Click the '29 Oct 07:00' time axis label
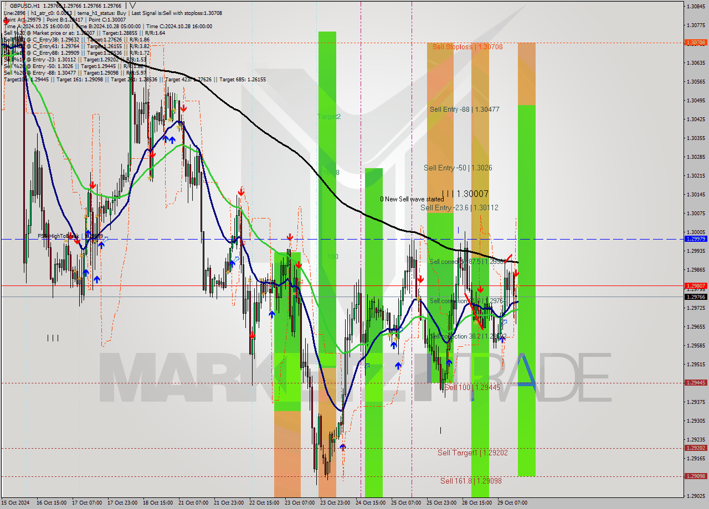 tap(512, 503)
